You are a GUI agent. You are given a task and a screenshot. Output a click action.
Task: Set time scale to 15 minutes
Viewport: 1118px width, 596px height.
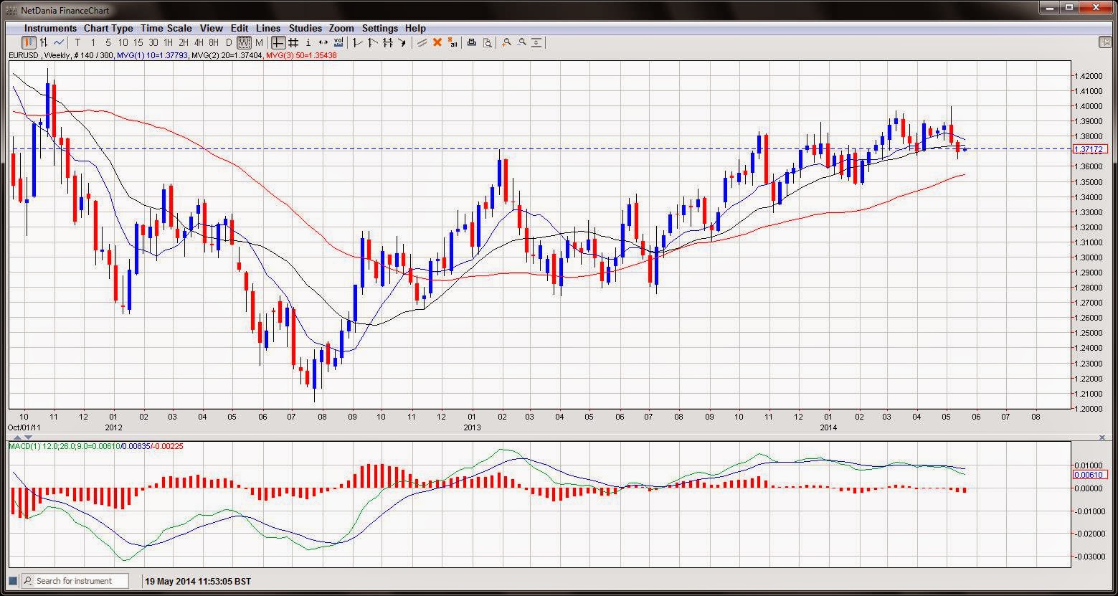click(x=138, y=42)
